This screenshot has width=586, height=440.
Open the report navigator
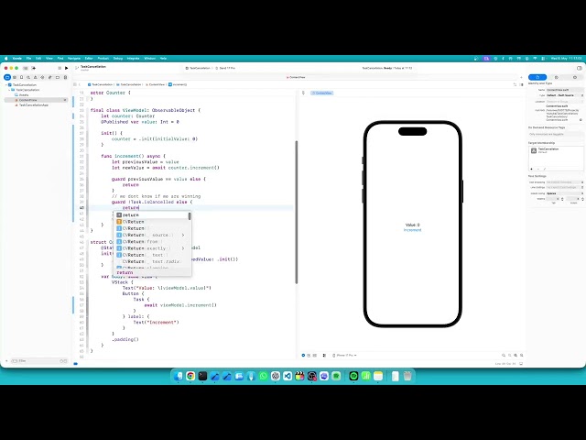[65, 77]
